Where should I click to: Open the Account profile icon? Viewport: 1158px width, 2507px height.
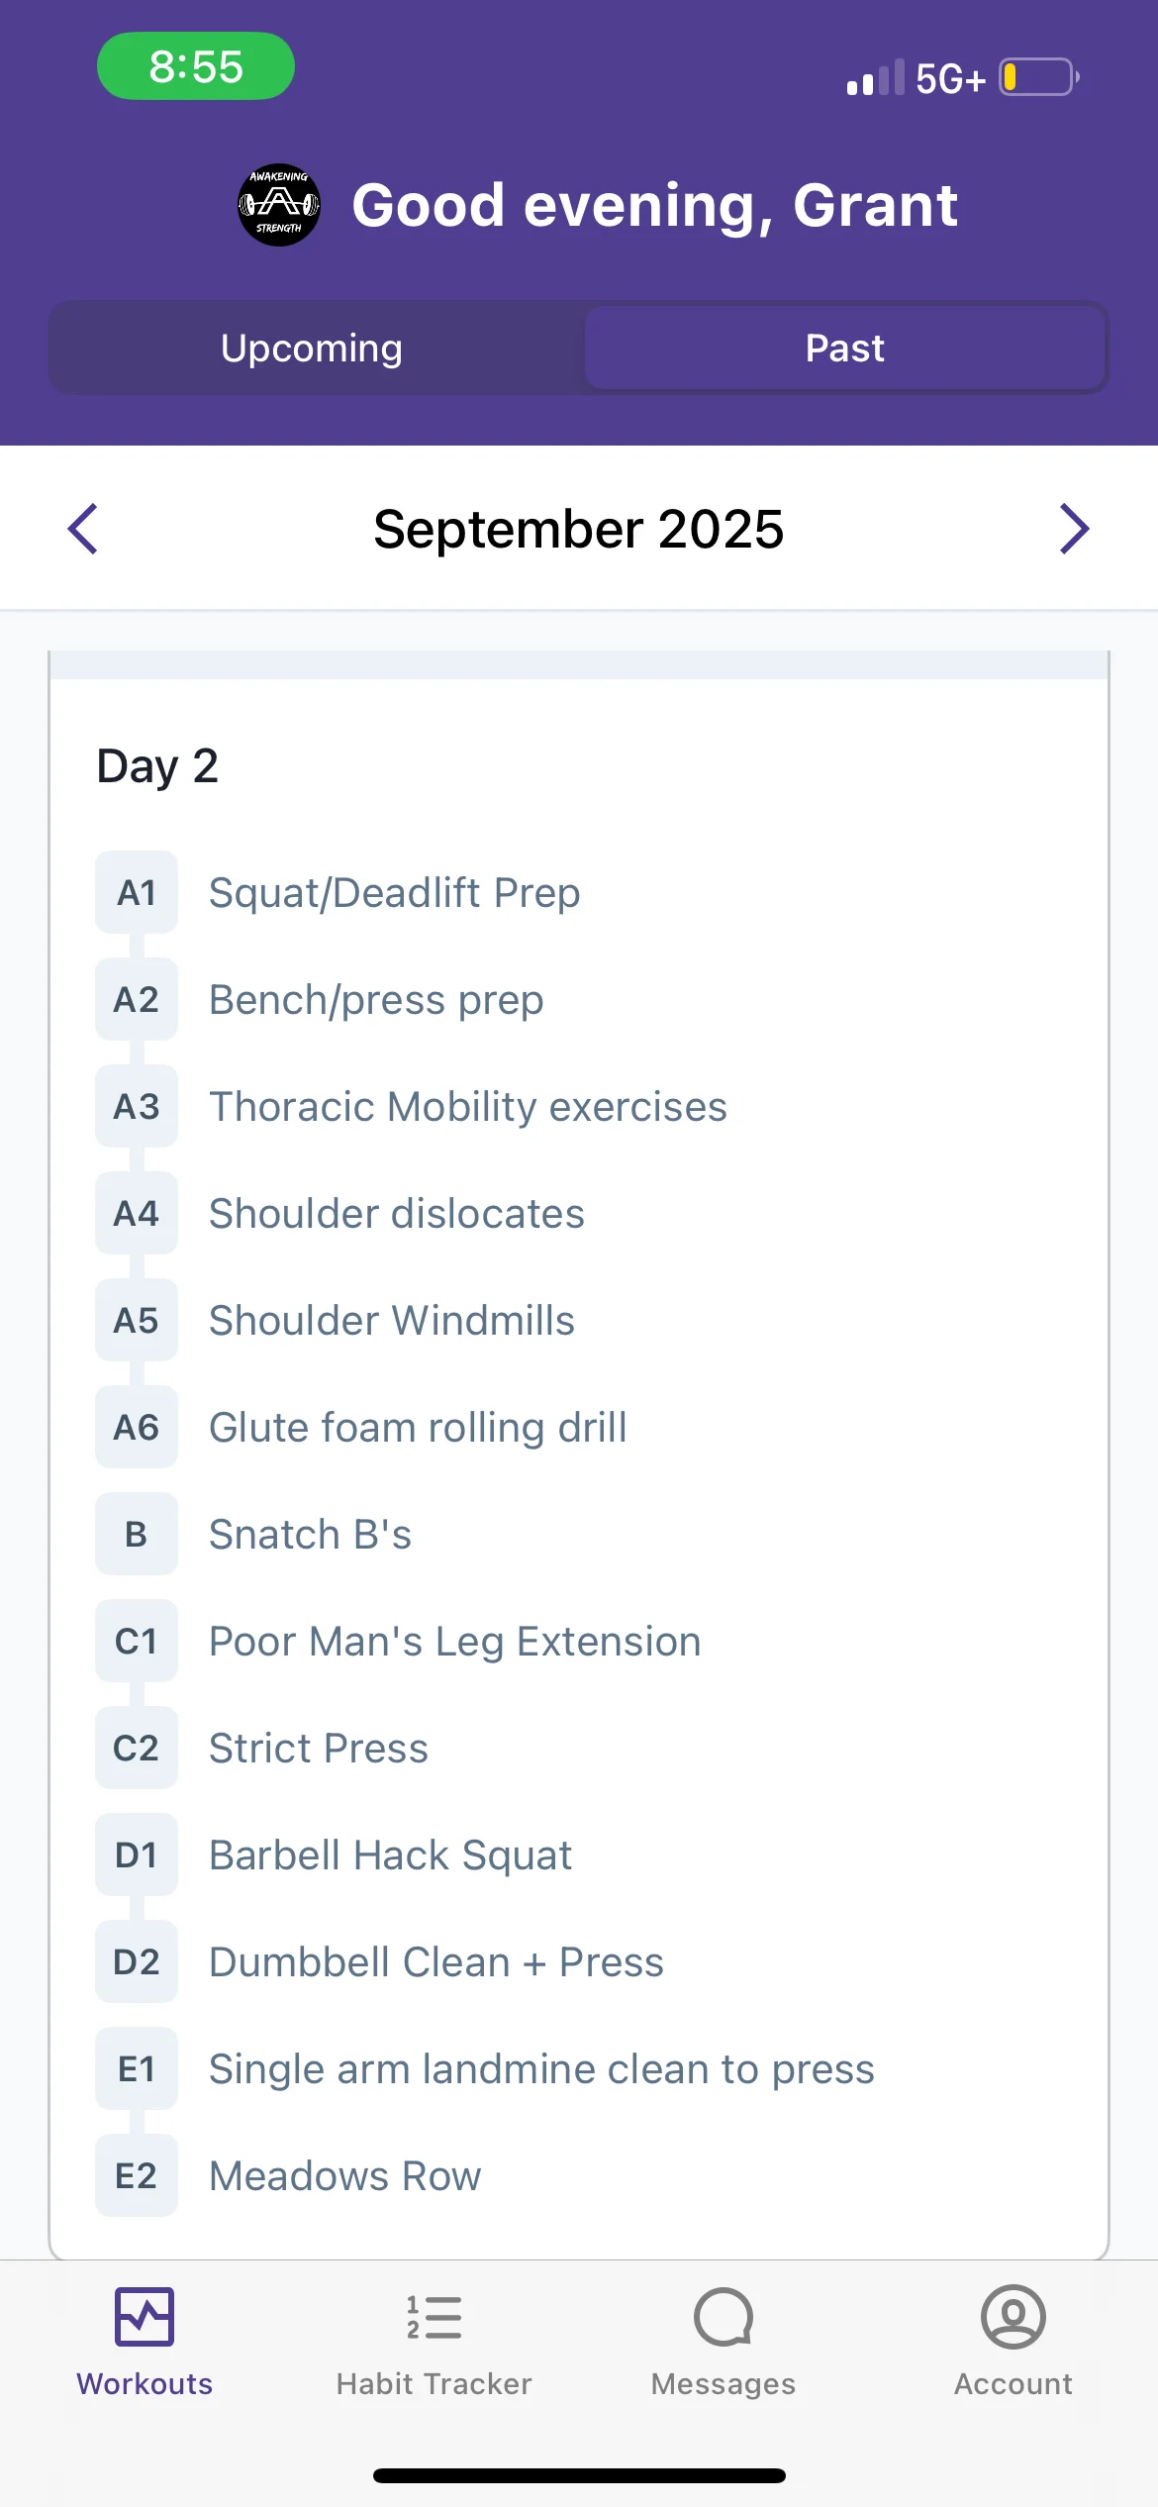click(x=1013, y=2317)
